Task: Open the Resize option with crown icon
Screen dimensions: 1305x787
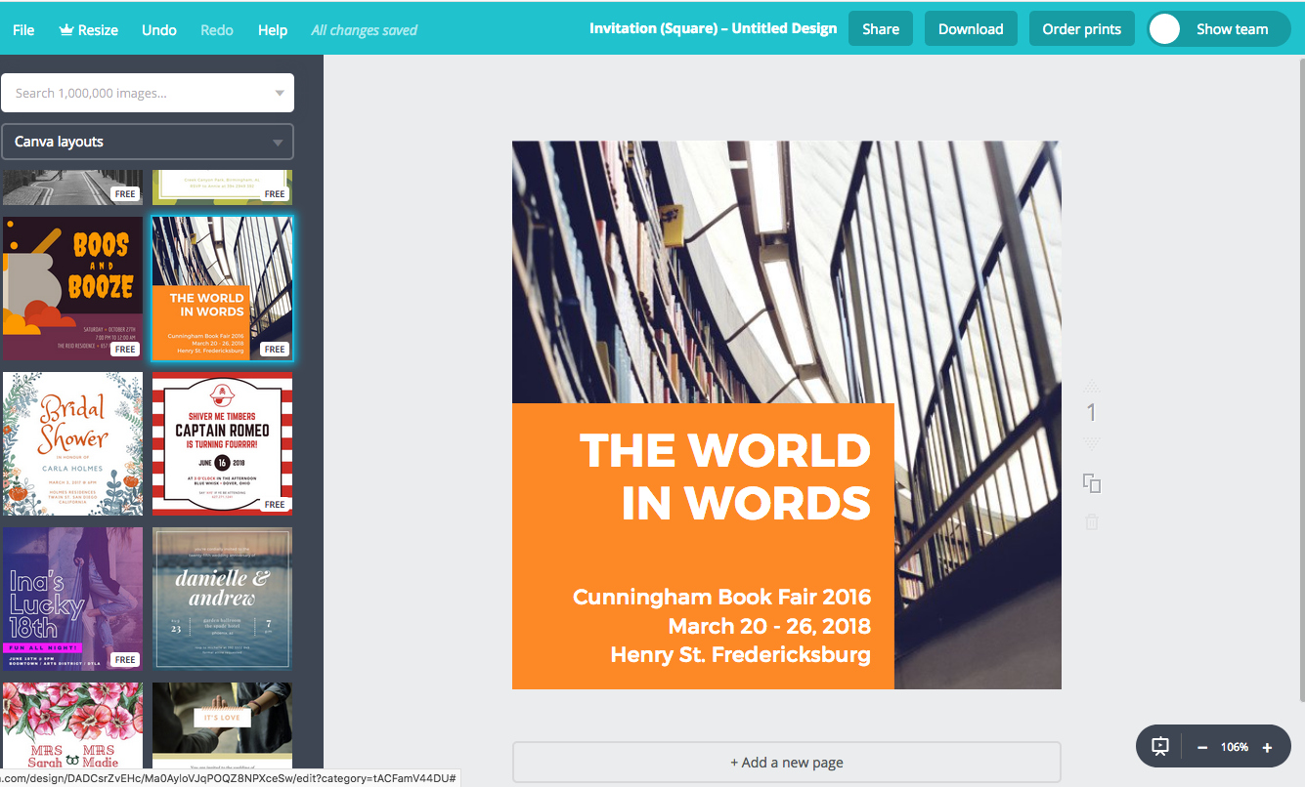Action: 88,29
